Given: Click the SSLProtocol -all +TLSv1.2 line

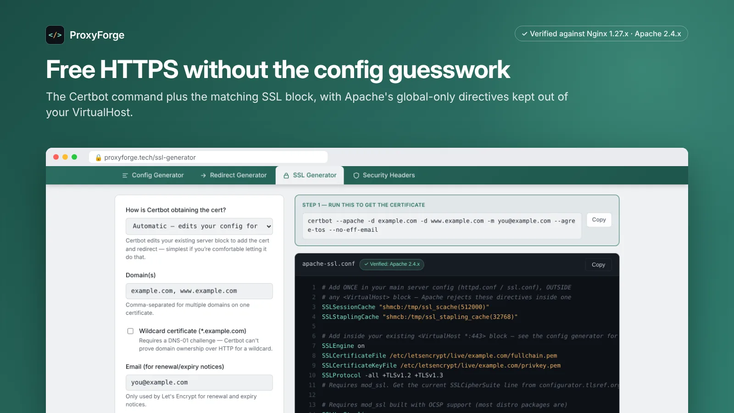Looking at the screenshot, I should point(383,375).
